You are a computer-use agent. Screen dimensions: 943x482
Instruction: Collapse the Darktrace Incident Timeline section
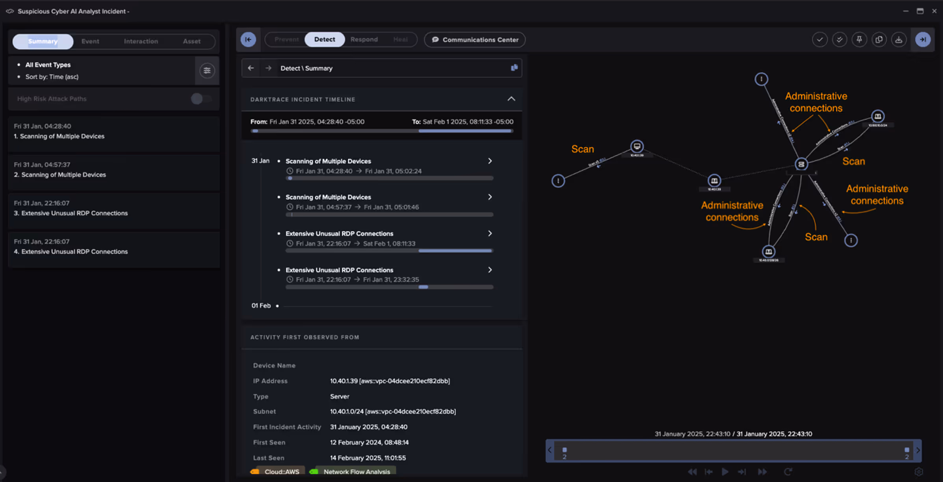click(x=511, y=99)
